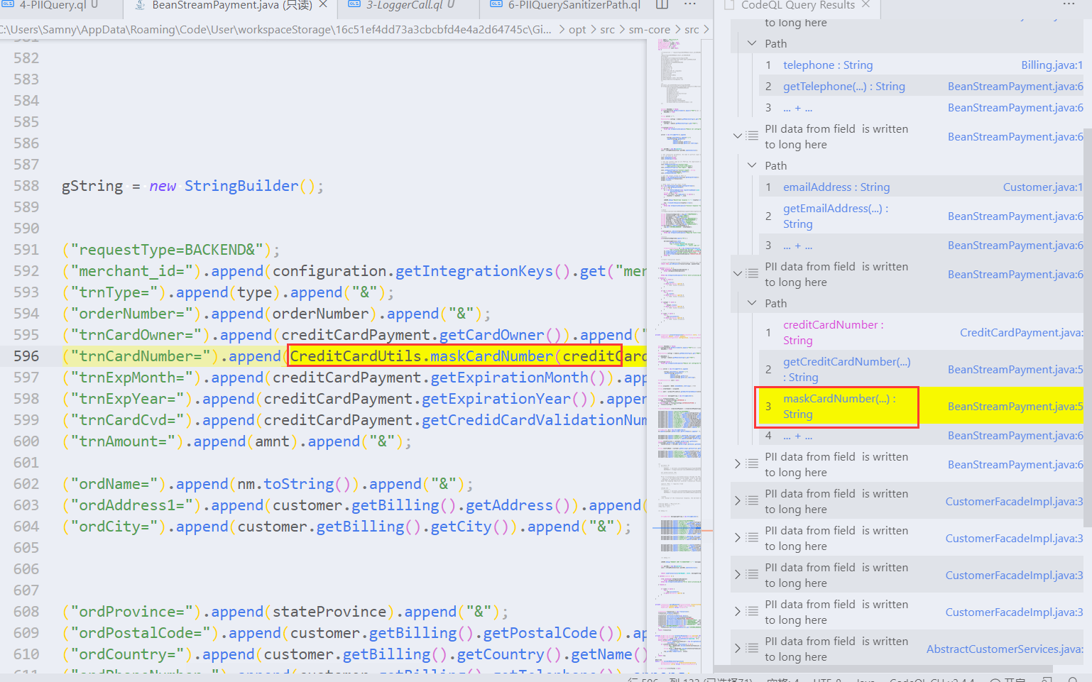This screenshot has width=1092, height=682.
Task: Click the 'sm-core' breadcrumb segment
Action: [x=649, y=29]
